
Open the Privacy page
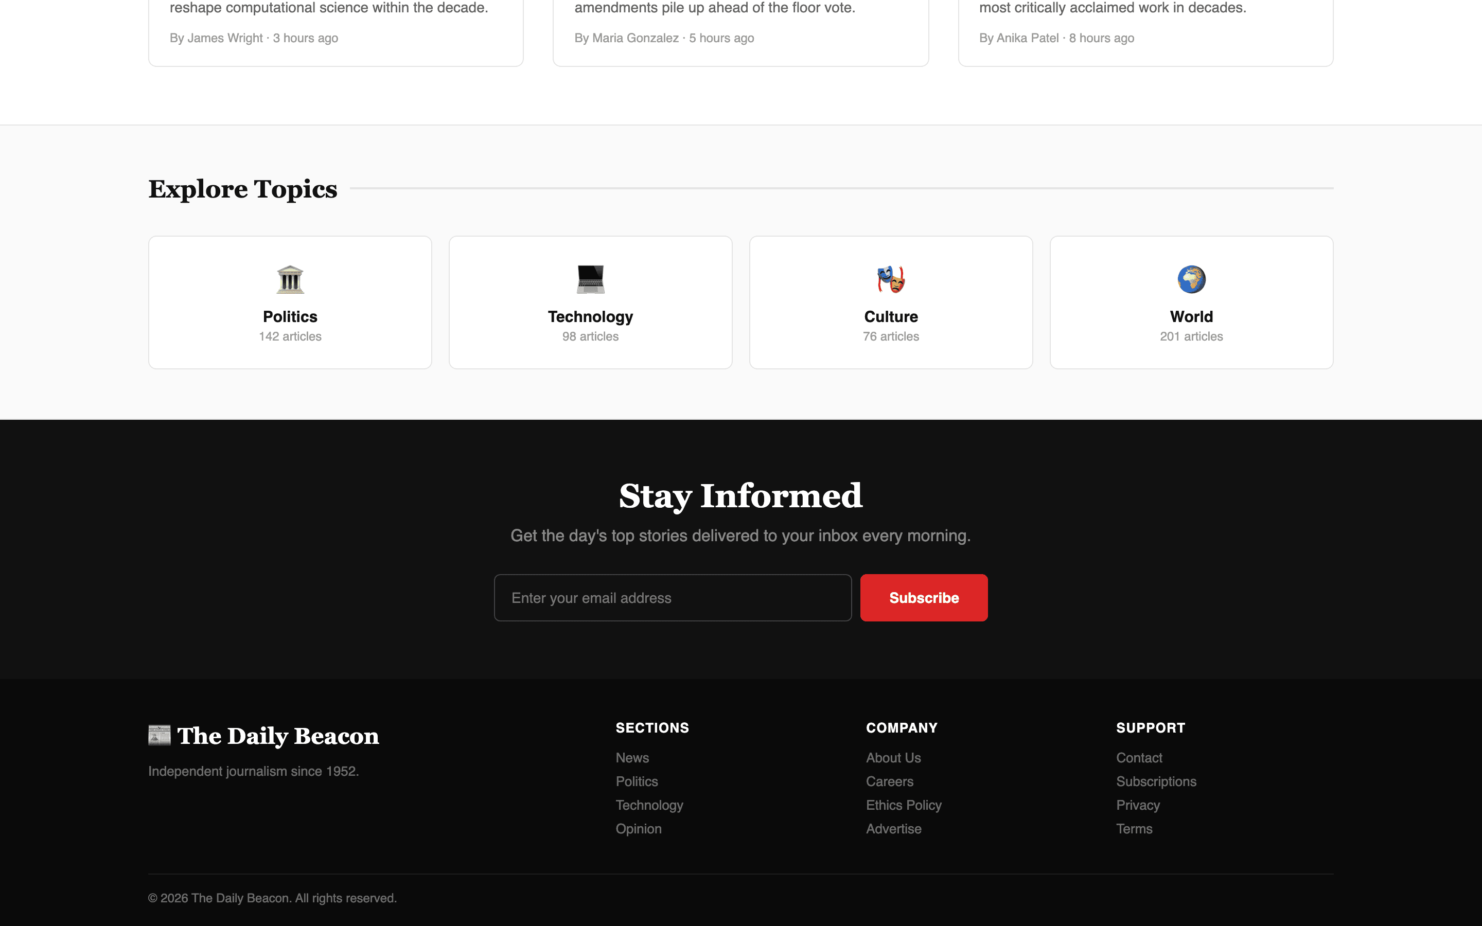point(1137,805)
